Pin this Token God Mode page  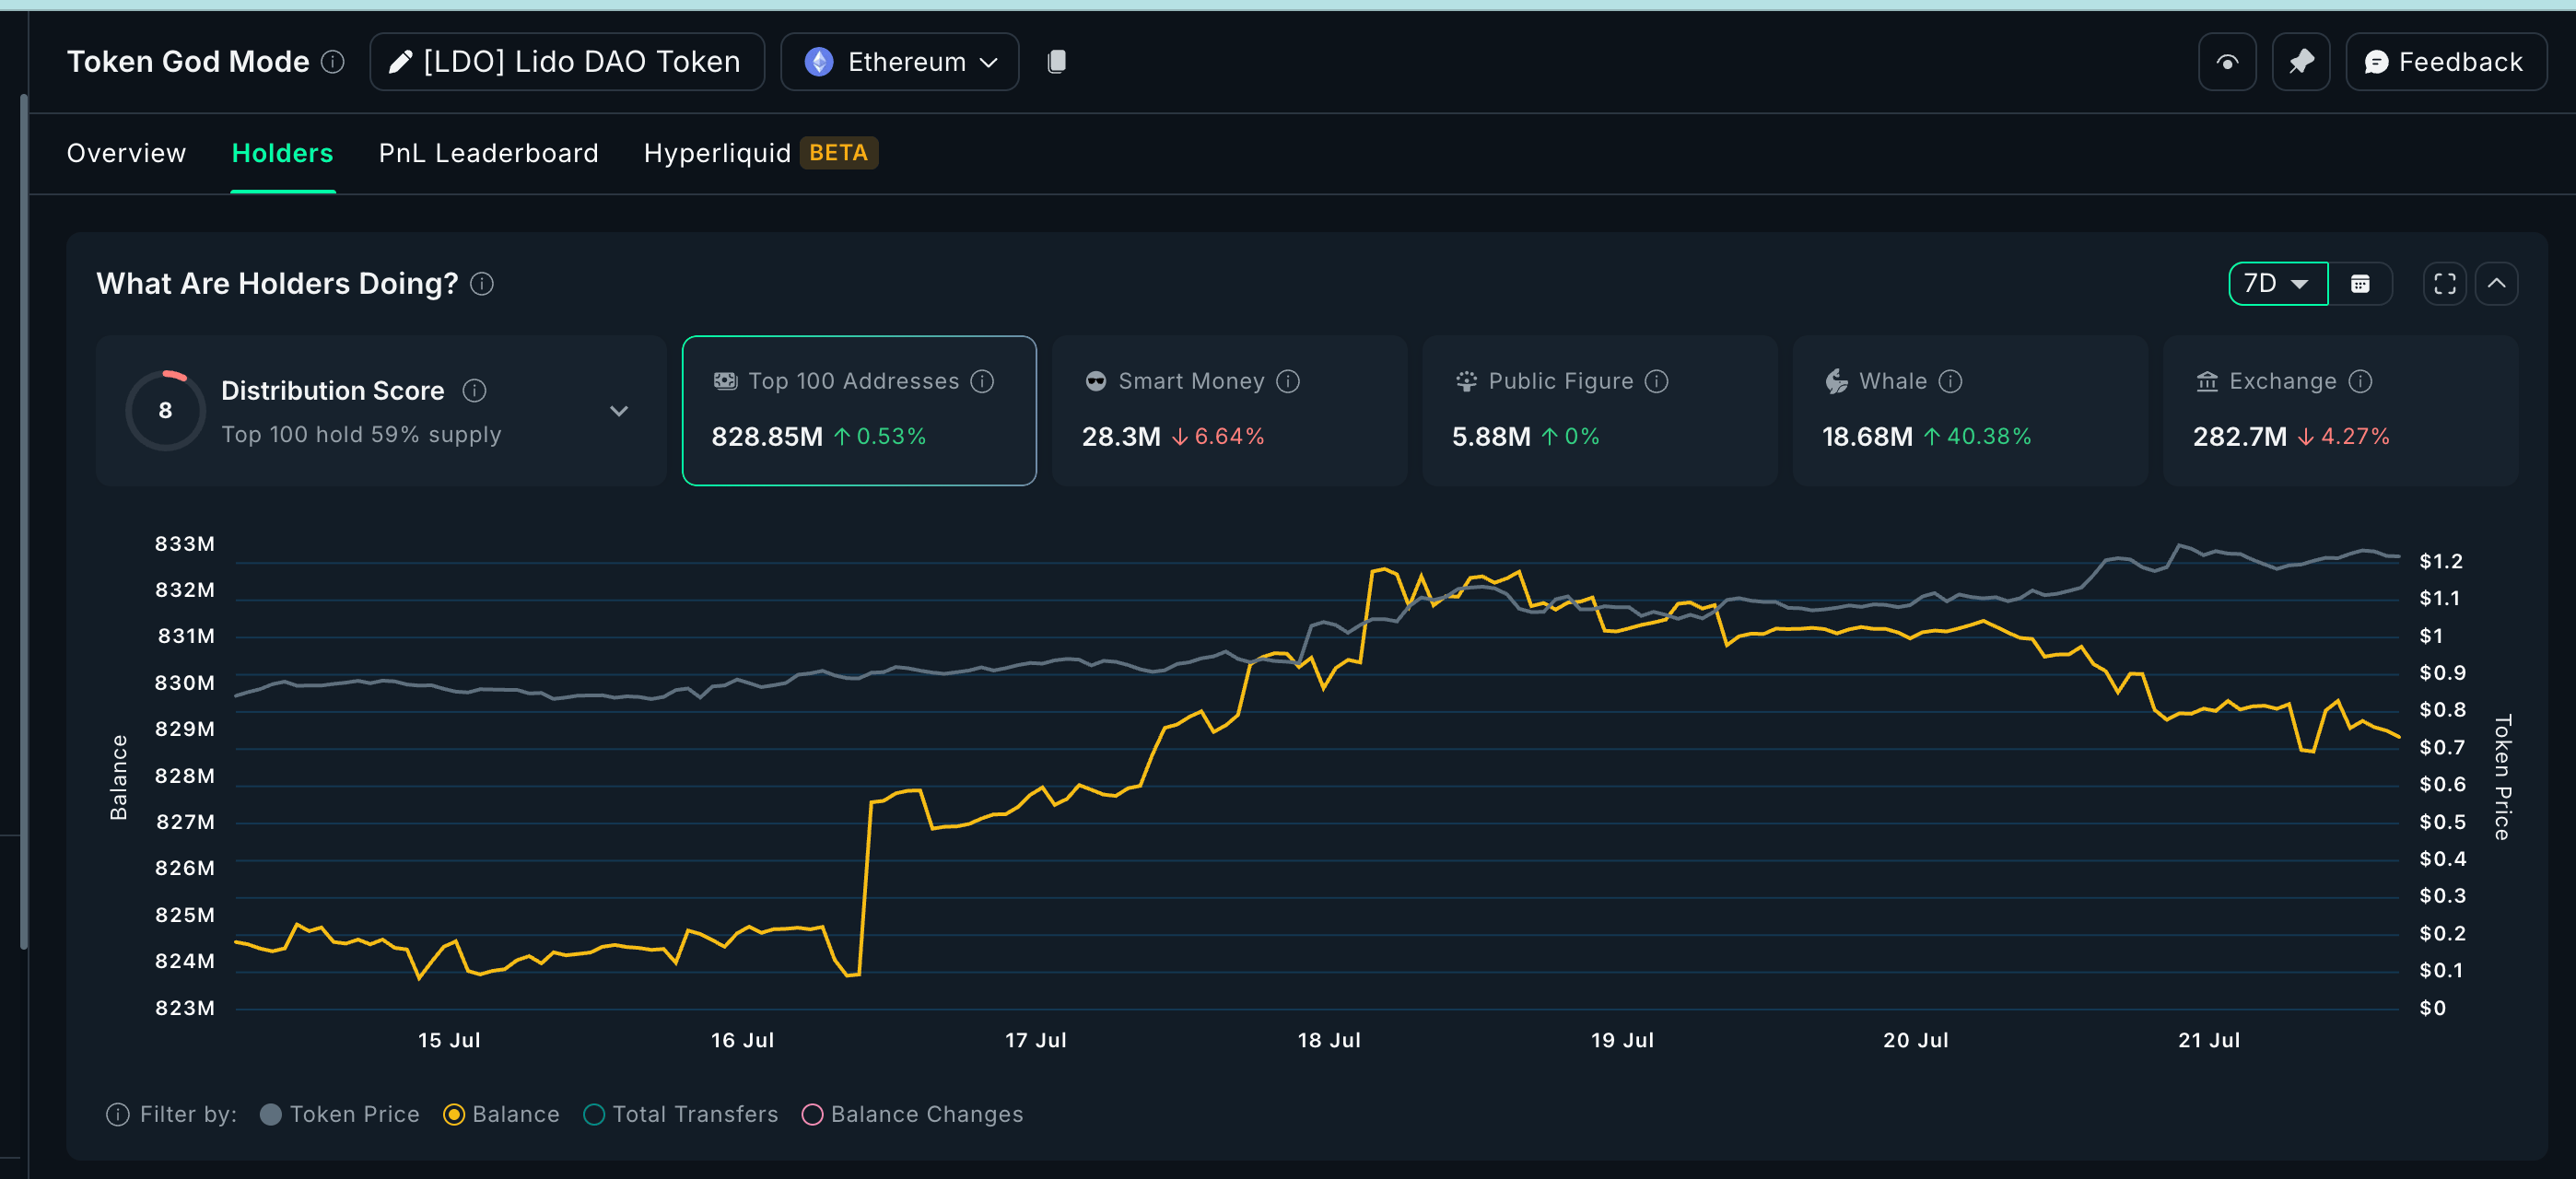(2301, 61)
